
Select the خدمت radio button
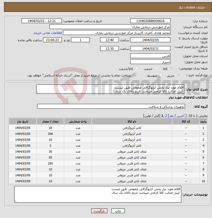pos(156,68)
